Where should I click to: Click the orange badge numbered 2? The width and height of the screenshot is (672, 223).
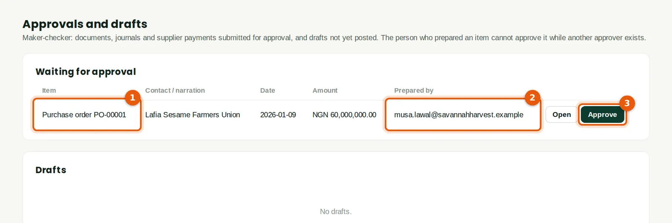point(532,98)
